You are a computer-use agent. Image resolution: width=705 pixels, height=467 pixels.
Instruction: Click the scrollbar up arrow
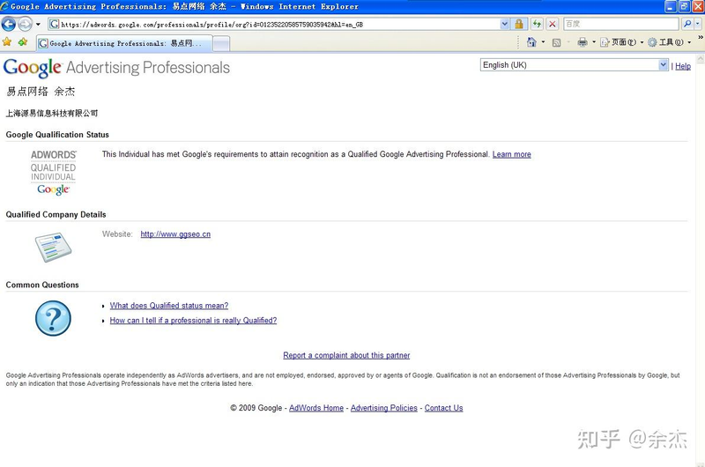tap(701, 59)
